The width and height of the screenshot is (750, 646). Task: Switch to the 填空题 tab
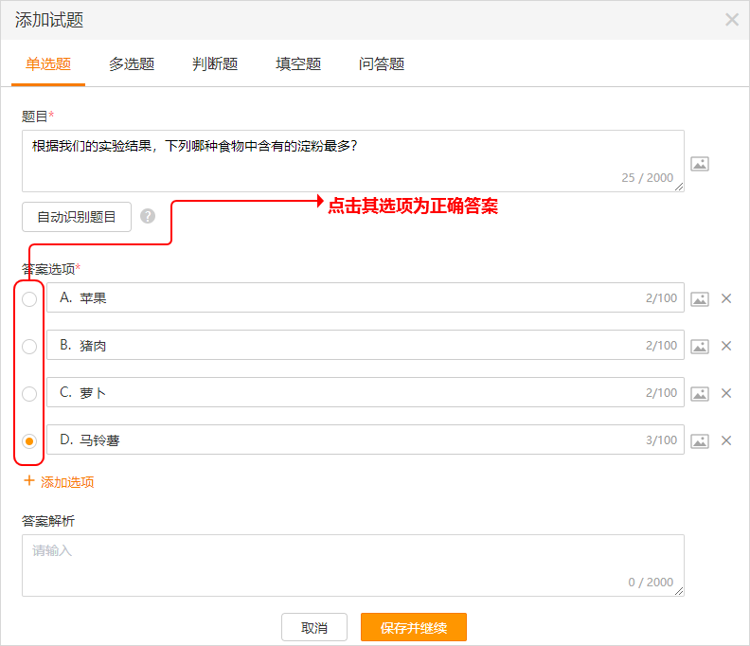pyautogui.click(x=298, y=64)
